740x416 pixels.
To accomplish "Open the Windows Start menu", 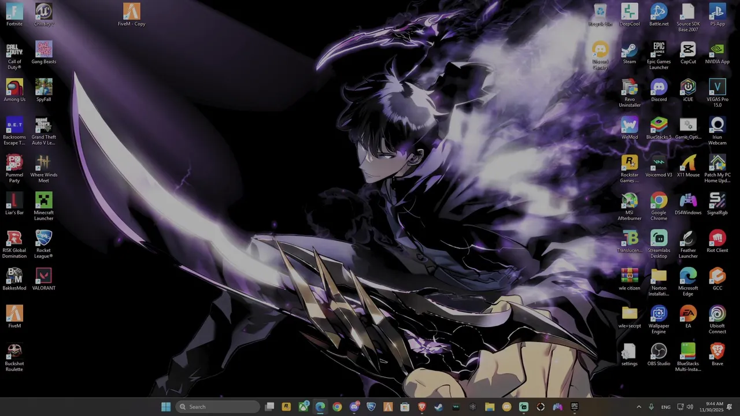I will tap(166, 407).
